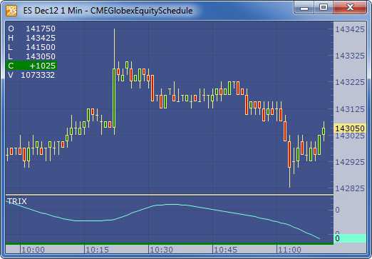Click the 10:45 time axis label

pos(225,250)
